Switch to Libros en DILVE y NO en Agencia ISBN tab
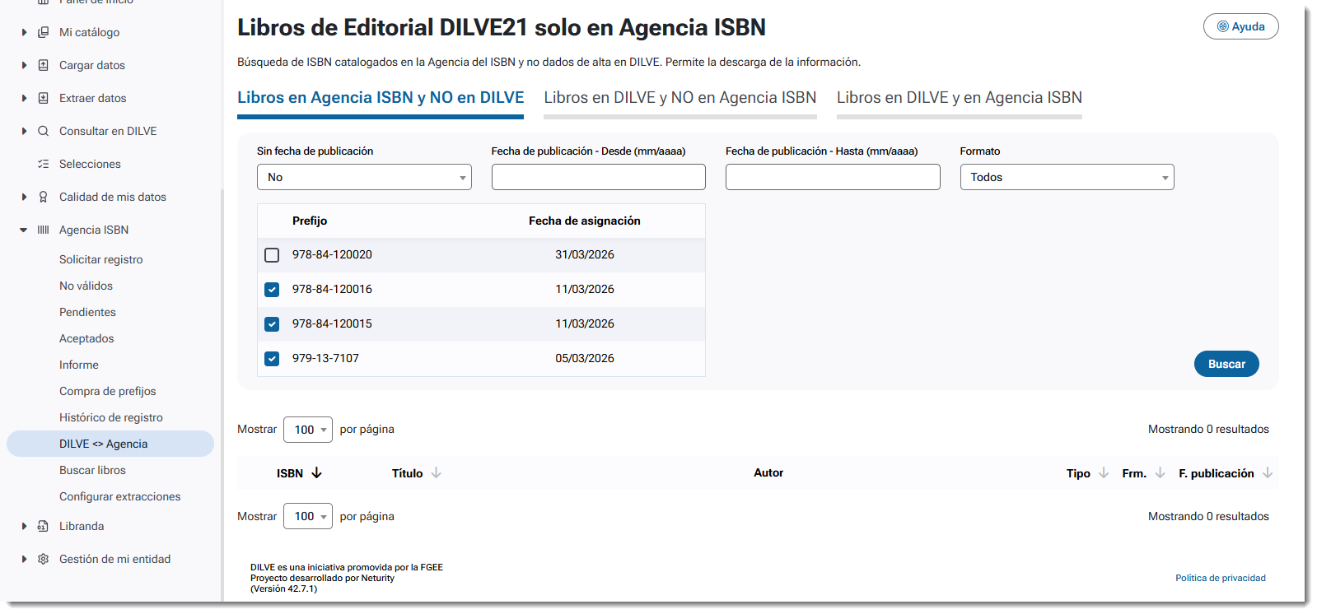The width and height of the screenshot is (1317, 614). coord(680,97)
